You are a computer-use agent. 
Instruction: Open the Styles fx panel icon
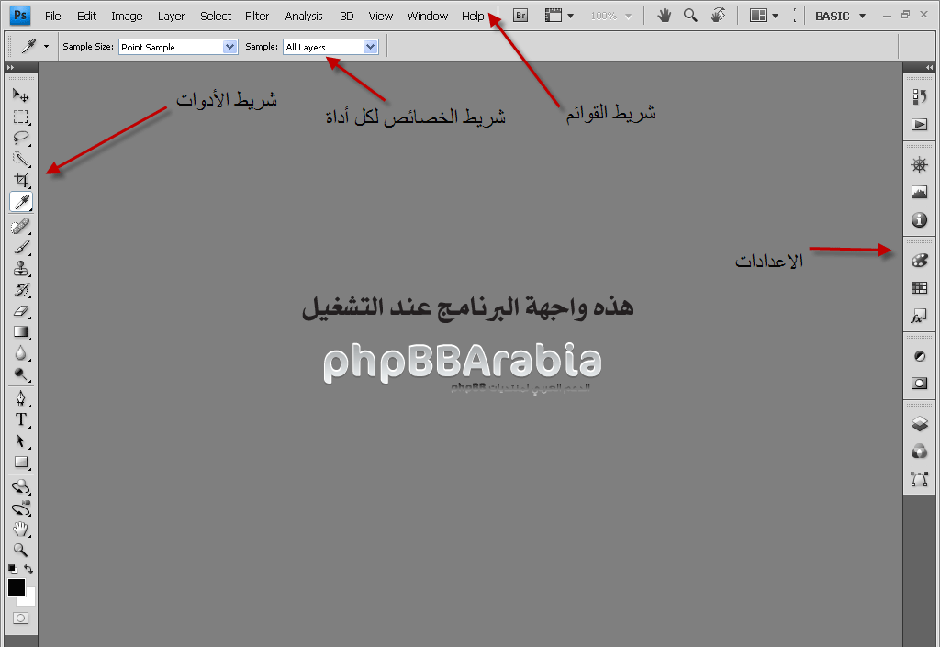click(919, 317)
